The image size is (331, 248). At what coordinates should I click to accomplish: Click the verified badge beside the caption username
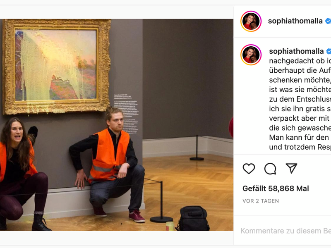[x=329, y=51]
